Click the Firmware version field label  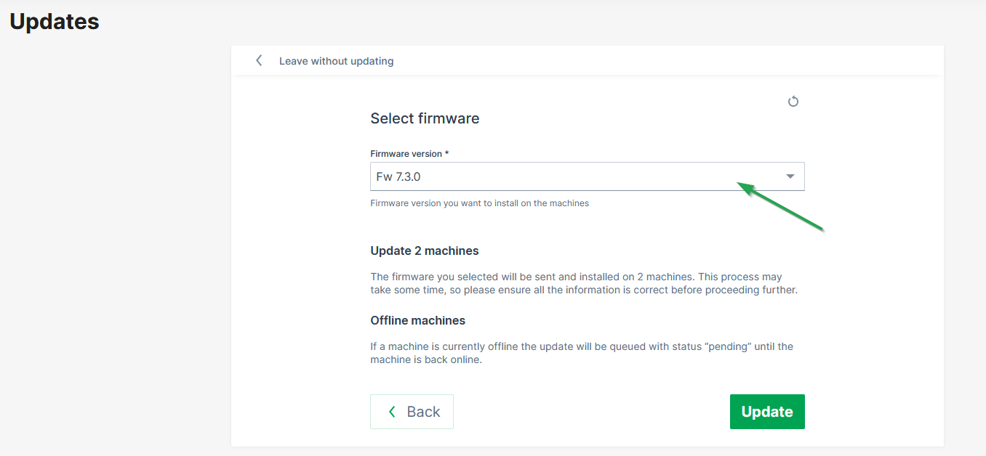(406, 154)
